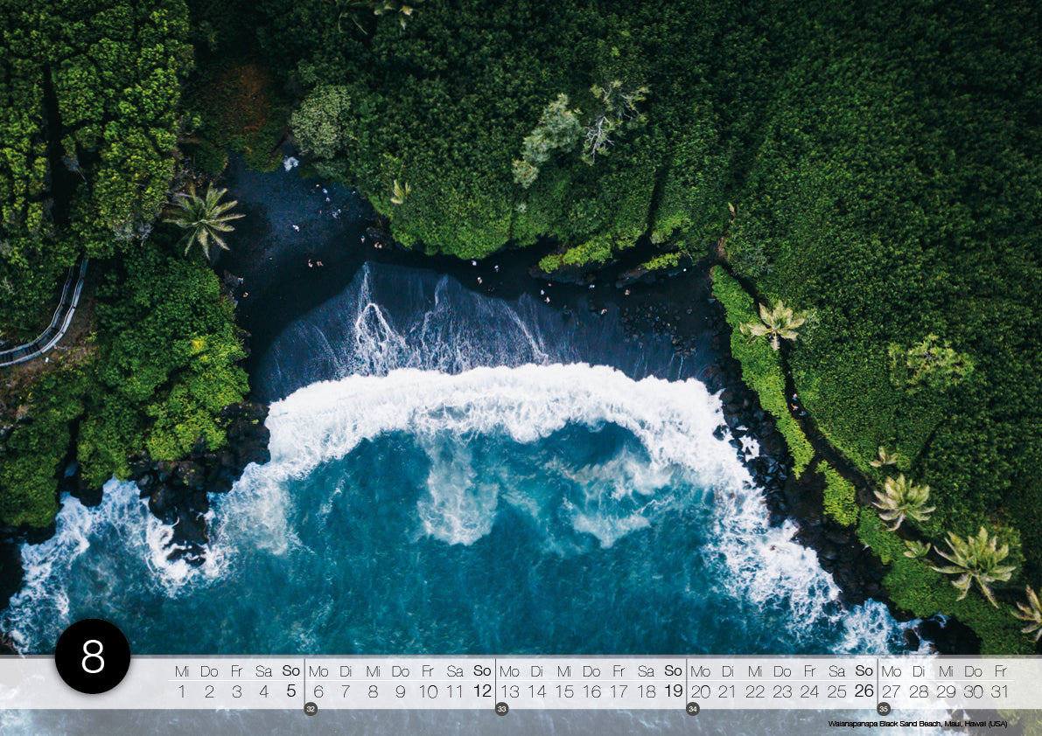Screen dimensions: 1042x736
Task: Click the week 32 badge
Action: (310, 709)
